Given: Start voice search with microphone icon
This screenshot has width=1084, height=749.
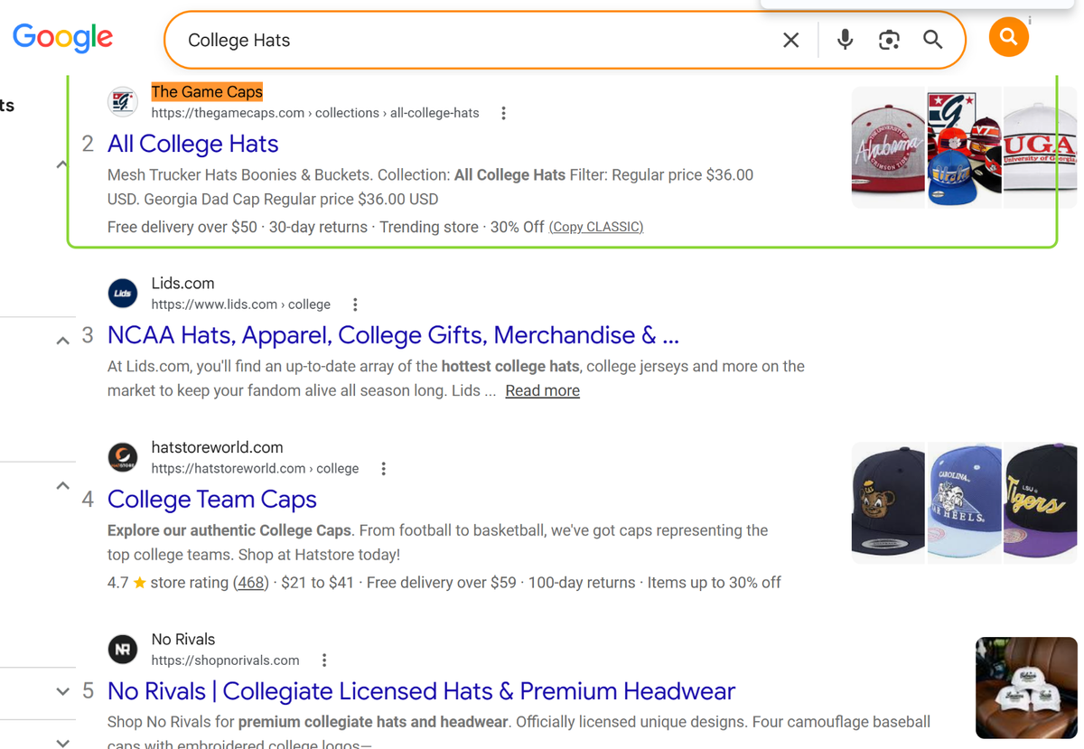Looking at the screenshot, I should pyautogui.click(x=845, y=40).
